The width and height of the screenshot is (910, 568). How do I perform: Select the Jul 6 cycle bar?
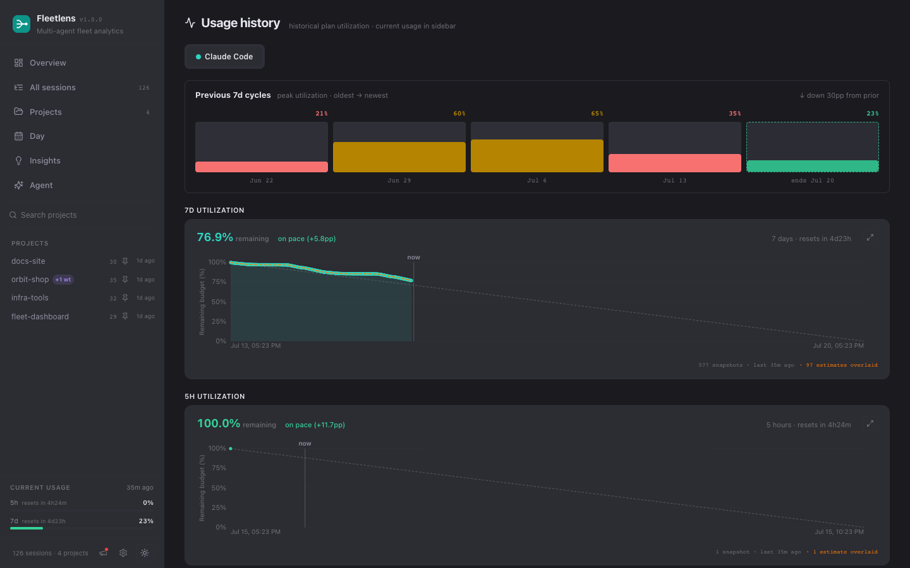pos(537,147)
